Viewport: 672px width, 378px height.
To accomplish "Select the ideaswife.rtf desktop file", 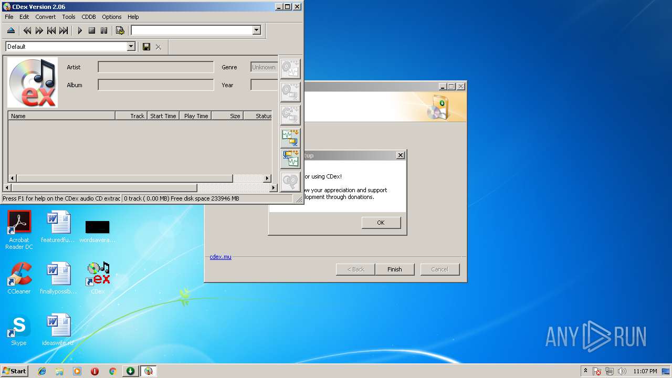I will click(58, 330).
